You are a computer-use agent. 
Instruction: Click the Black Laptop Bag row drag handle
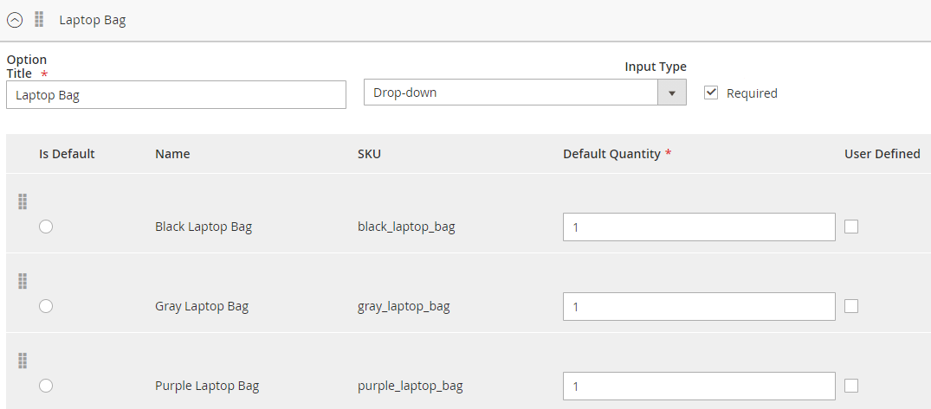pos(23,201)
